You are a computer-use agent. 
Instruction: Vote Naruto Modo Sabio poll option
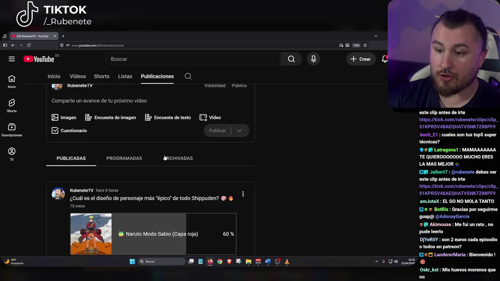[153, 234]
